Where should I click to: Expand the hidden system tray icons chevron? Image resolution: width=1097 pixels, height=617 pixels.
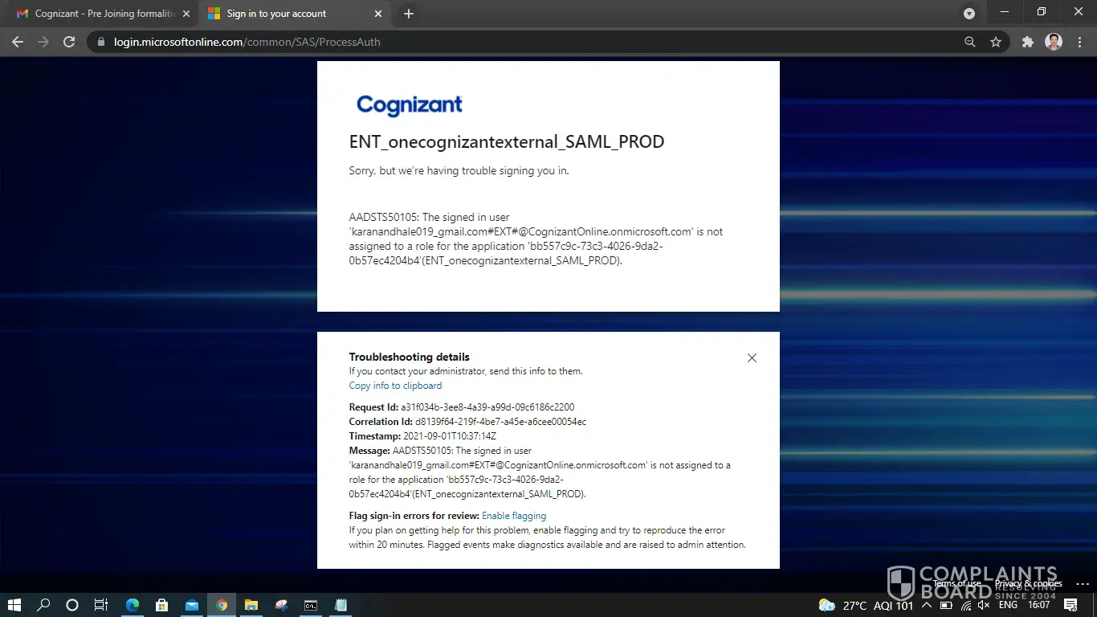click(x=926, y=605)
